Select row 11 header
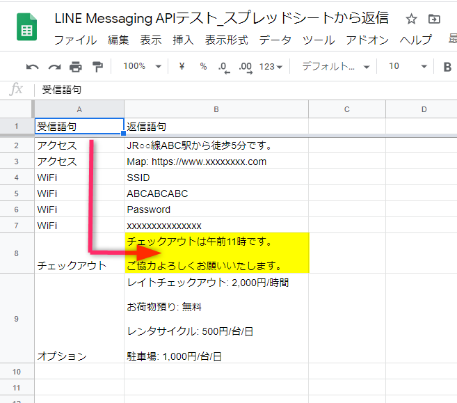Image resolution: width=457 pixels, height=403 pixels. (x=16, y=388)
